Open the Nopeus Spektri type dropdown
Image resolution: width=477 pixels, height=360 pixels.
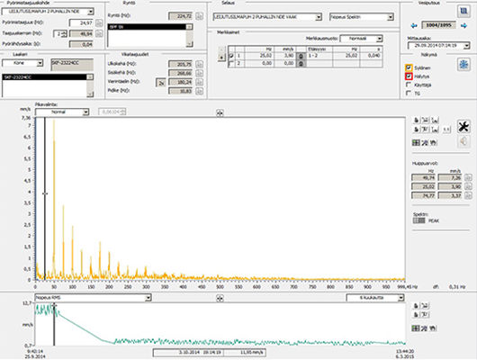pyautogui.click(x=362, y=17)
